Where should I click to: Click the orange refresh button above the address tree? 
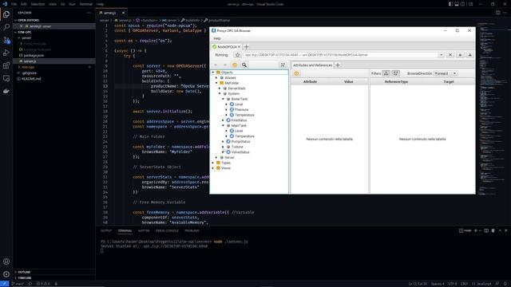point(235,65)
